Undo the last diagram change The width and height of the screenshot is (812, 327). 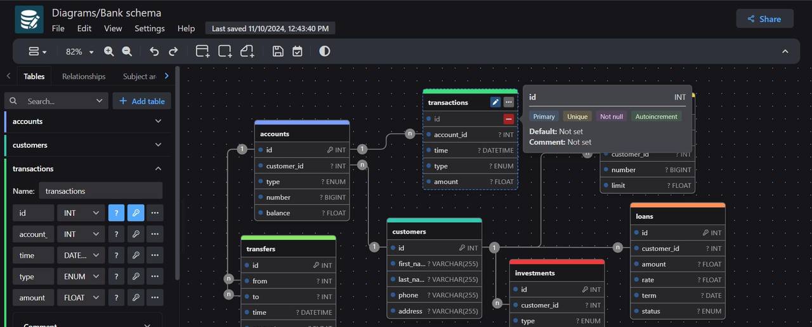[x=154, y=51]
